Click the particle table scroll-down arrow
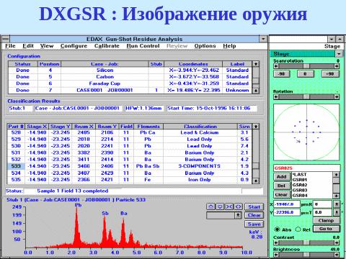 [256, 181]
